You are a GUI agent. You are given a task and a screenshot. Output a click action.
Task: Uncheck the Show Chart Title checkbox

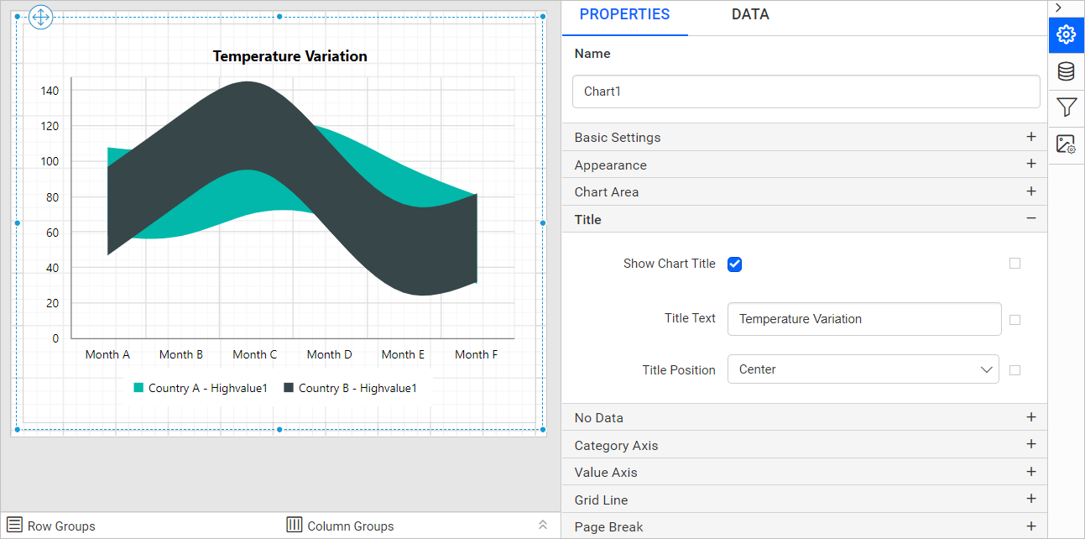pos(735,264)
